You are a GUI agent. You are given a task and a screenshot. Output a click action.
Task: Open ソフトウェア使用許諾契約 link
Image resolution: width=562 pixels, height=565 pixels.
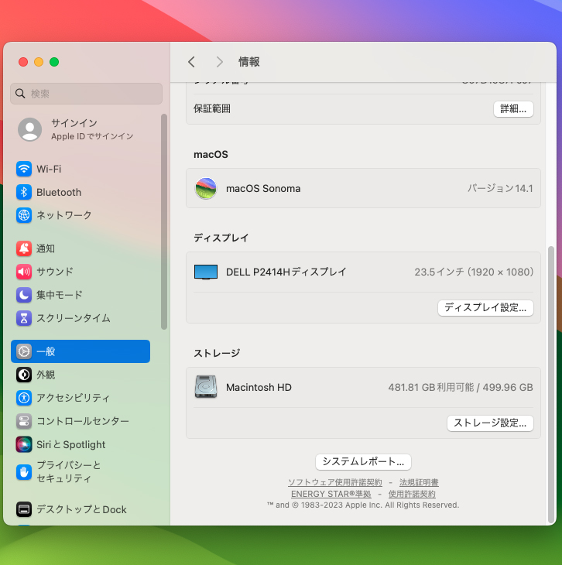tap(335, 482)
